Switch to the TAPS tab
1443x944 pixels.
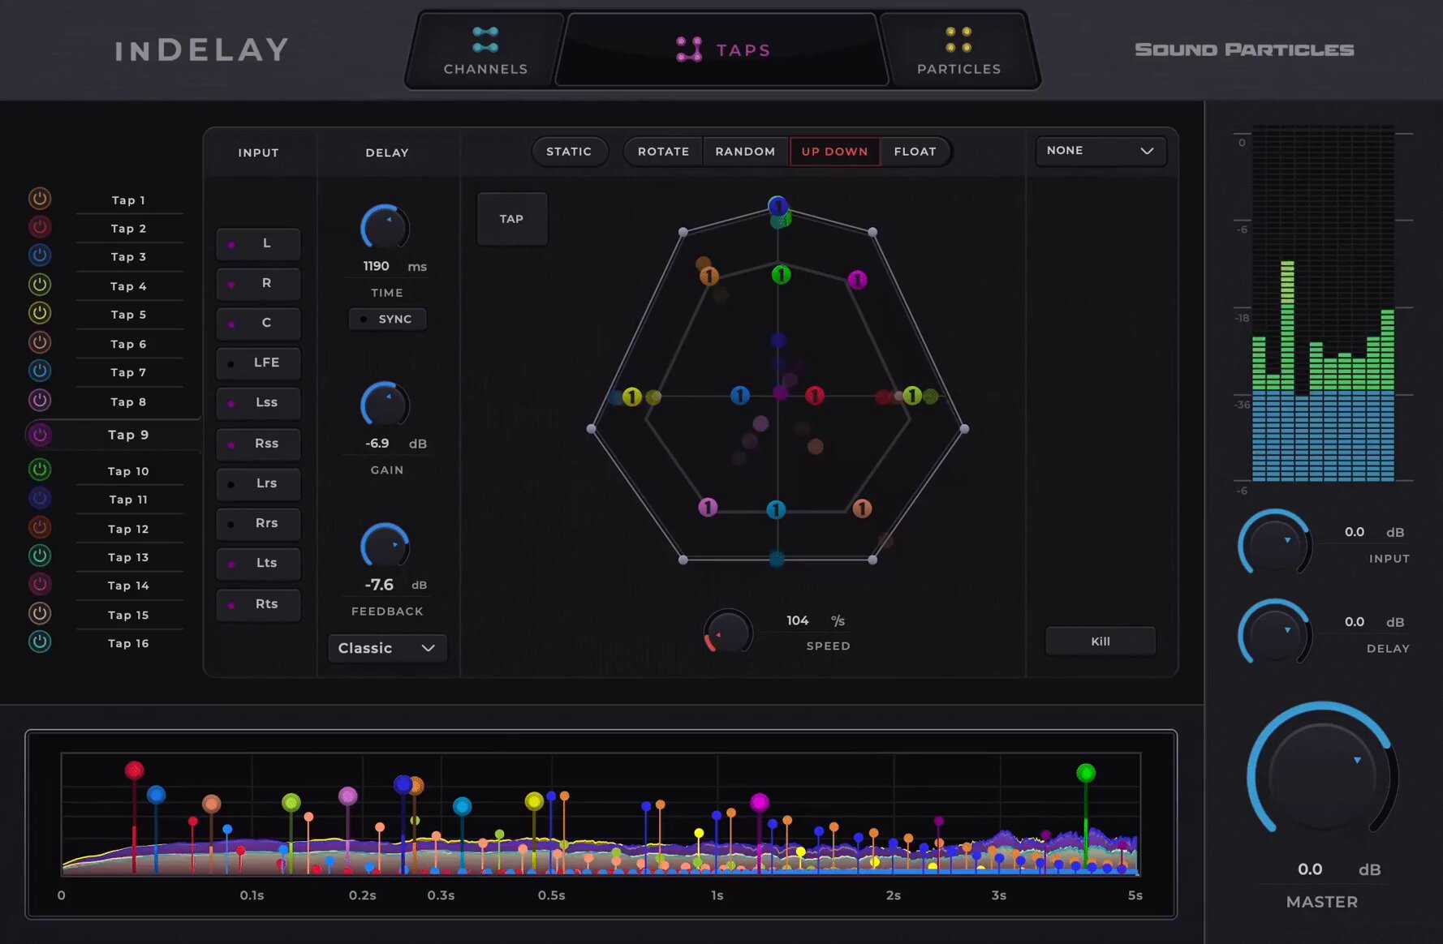[x=722, y=49]
